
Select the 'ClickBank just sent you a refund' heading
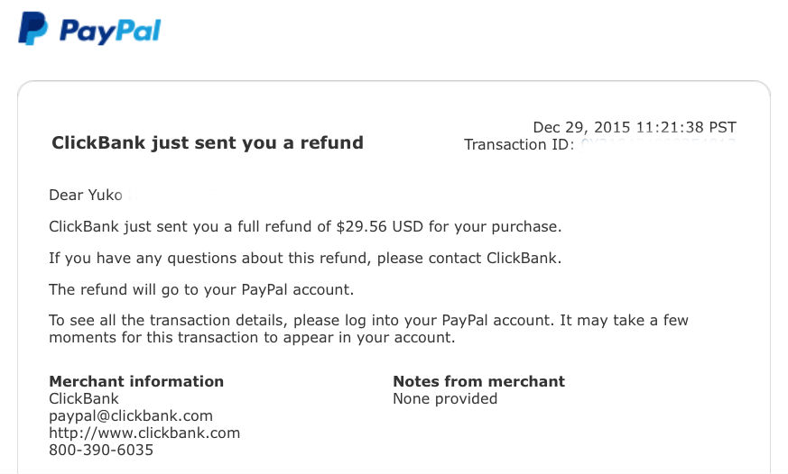click(x=208, y=143)
